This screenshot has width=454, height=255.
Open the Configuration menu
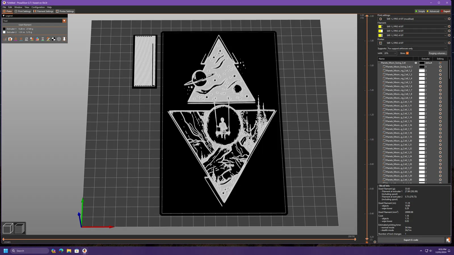[38, 7]
